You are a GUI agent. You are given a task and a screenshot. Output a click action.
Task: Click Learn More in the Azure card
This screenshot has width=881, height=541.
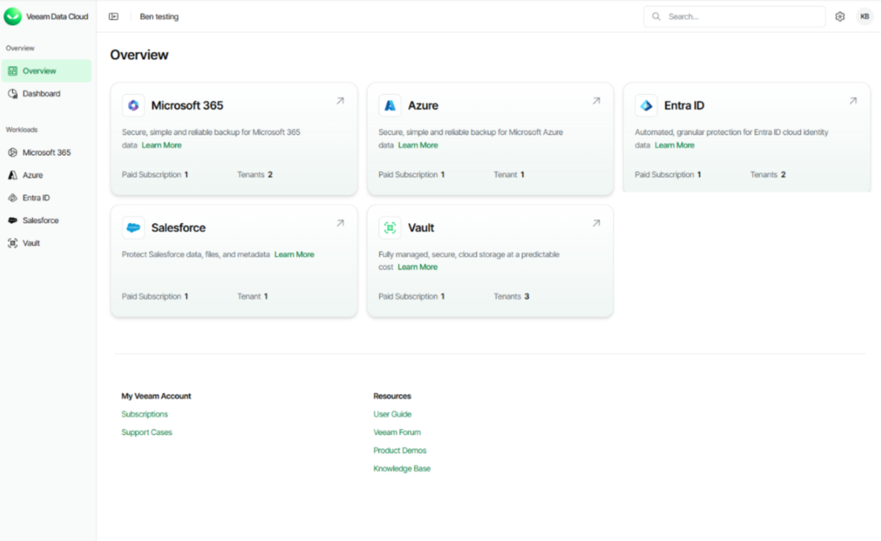418,146
